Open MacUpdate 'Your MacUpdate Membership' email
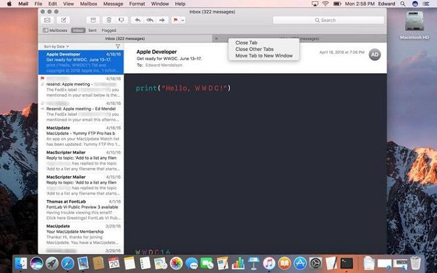Screen dimensions: 437x273 81,234
